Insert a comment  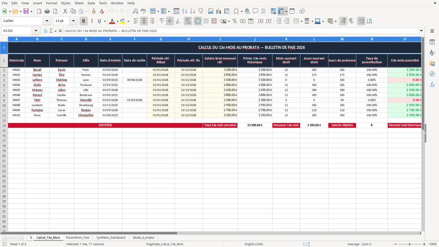coord(256,11)
